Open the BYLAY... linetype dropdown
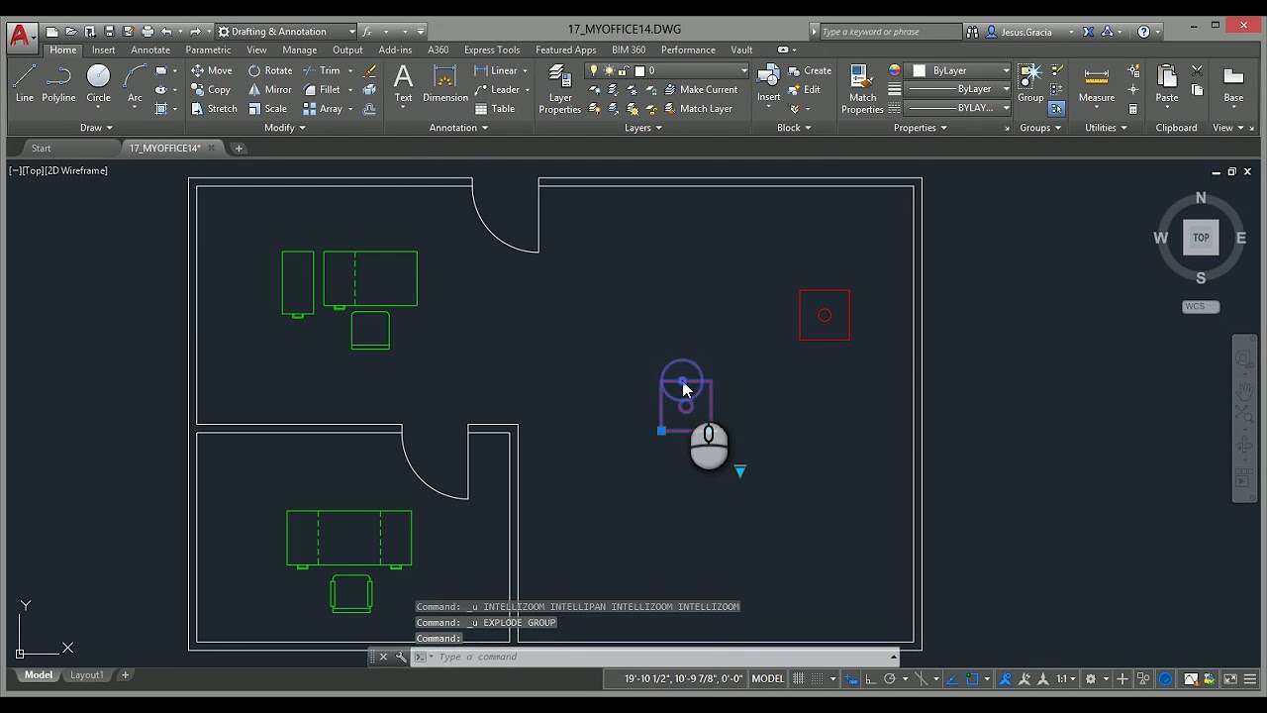 [958, 108]
